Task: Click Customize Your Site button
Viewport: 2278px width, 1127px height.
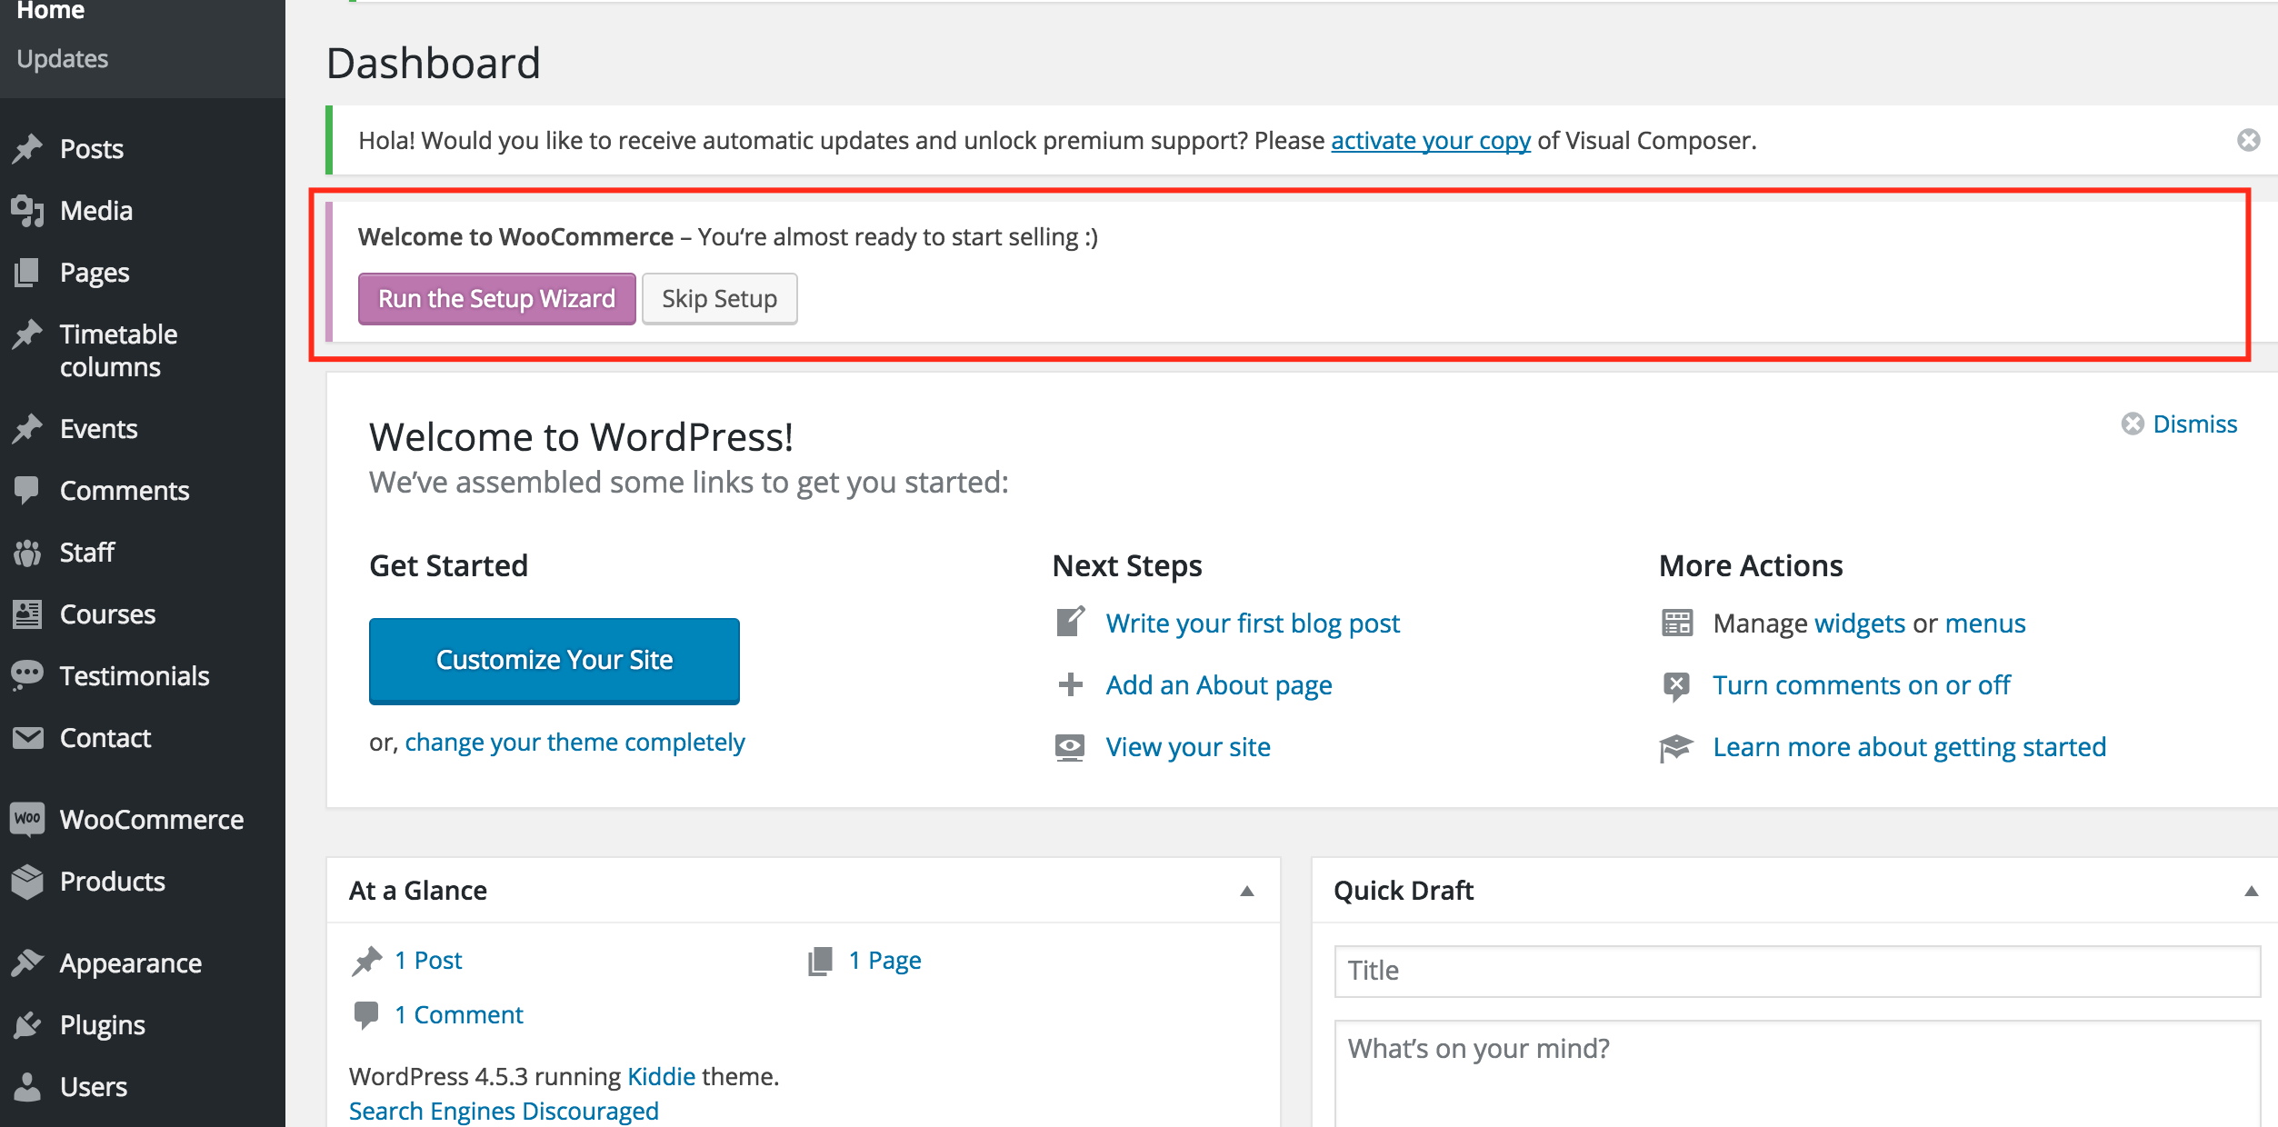Action: (x=555, y=661)
